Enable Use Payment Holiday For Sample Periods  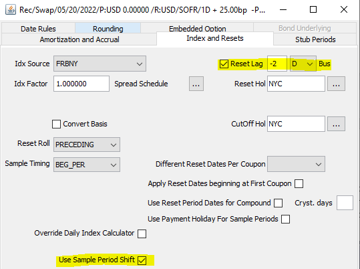(x=285, y=219)
